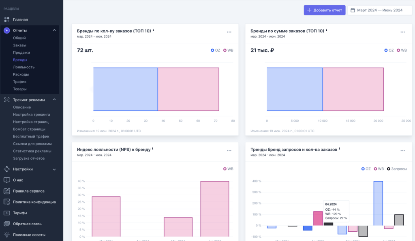Open Вомбат страницы page
This screenshot has height=241, width=415.
[x=29, y=129]
